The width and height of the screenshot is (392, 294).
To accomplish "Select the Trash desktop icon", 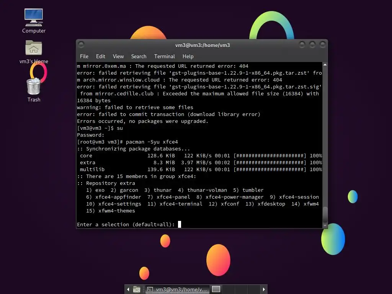I will (34, 90).
